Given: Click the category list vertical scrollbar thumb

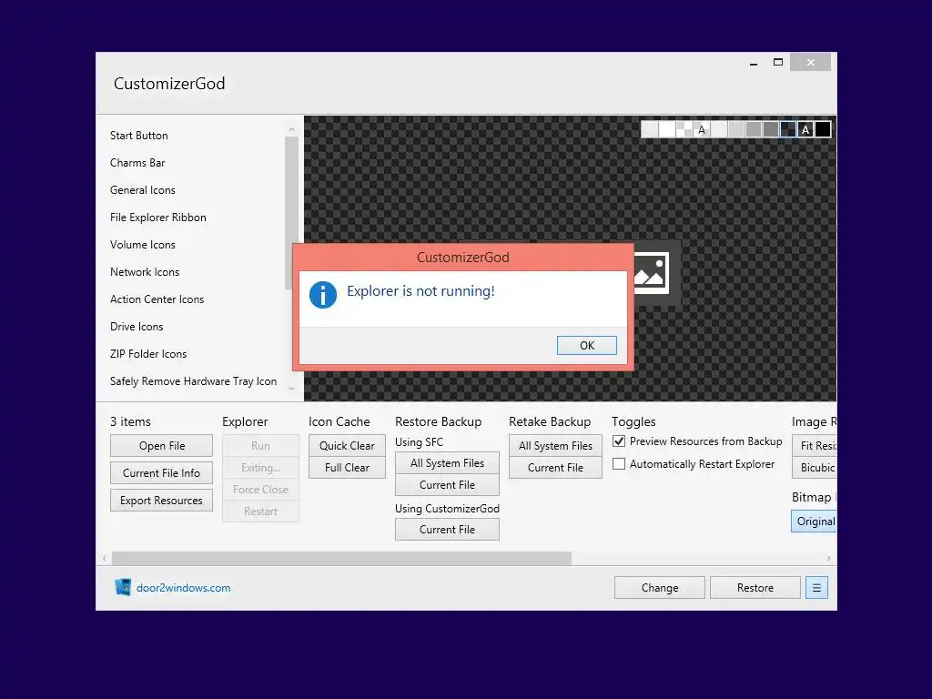Looking at the screenshot, I should pyautogui.click(x=291, y=213).
